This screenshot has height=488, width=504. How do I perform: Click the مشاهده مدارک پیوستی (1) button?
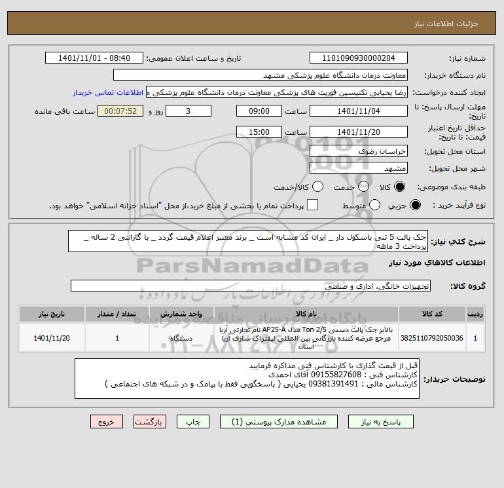(279, 422)
